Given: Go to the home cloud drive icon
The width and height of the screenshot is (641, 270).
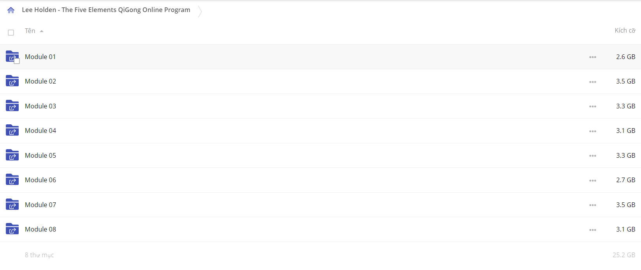Looking at the screenshot, I should pos(11,10).
